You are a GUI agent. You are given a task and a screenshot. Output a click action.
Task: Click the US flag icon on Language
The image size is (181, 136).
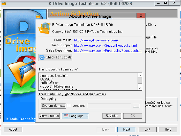click(66, 116)
